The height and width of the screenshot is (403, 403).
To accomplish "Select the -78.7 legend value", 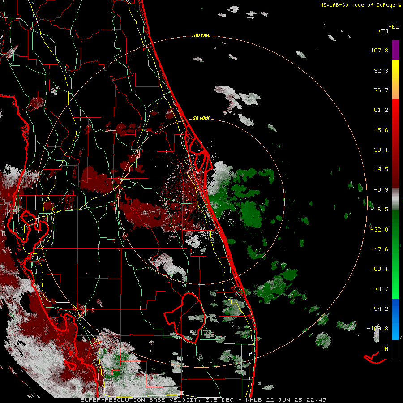I will click(379, 289).
